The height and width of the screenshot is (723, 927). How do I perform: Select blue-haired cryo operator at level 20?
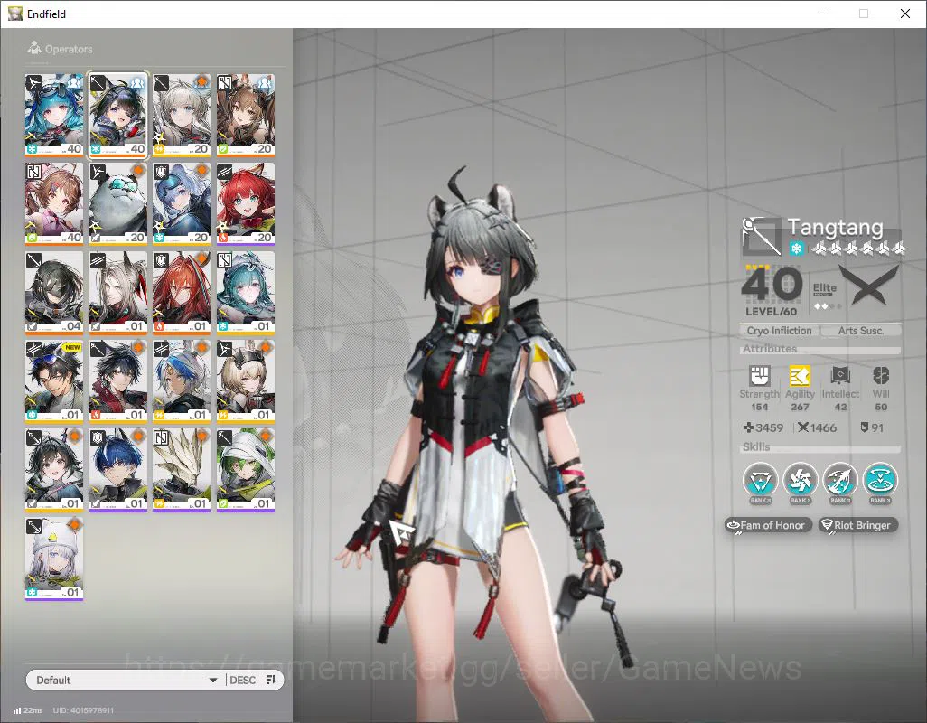click(x=182, y=204)
